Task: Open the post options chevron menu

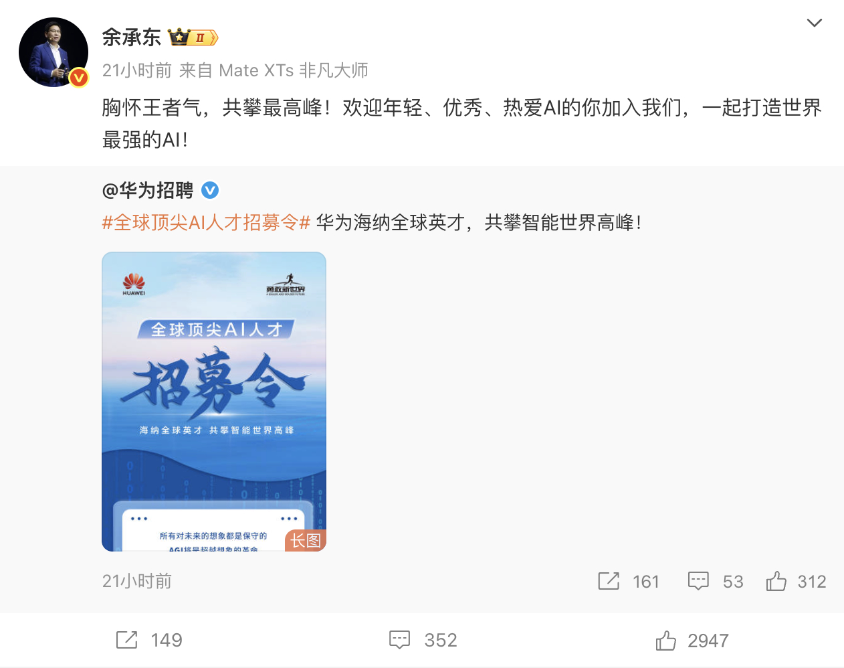Action: coord(814,23)
